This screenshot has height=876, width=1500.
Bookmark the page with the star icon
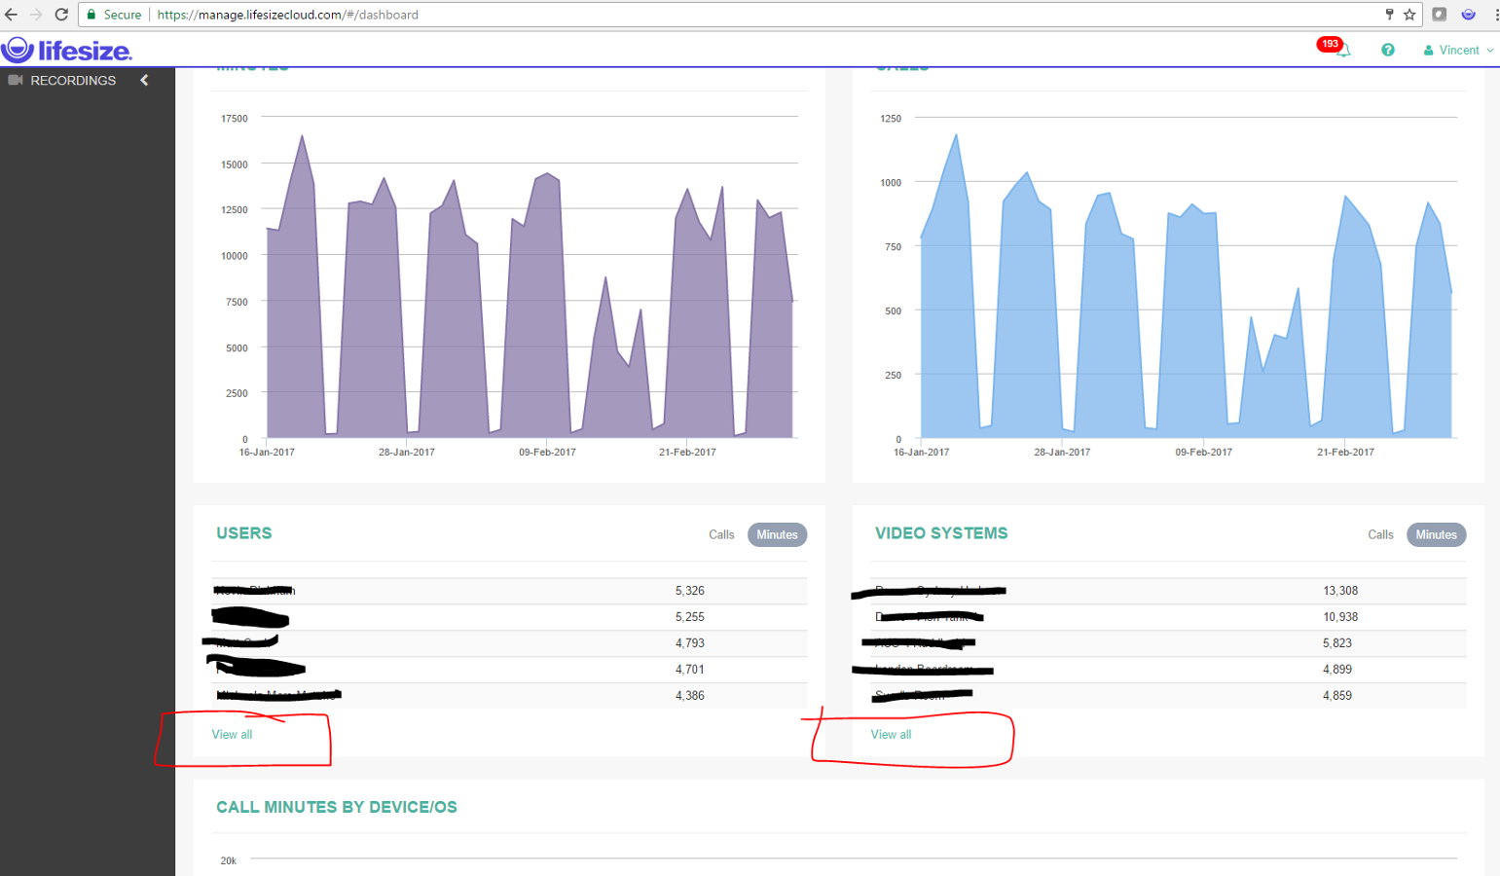click(x=1411, y=15)
